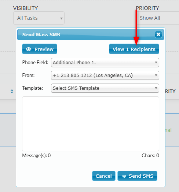
Task: Click inside the SMS message text area
Action: [x=91, y=124]
